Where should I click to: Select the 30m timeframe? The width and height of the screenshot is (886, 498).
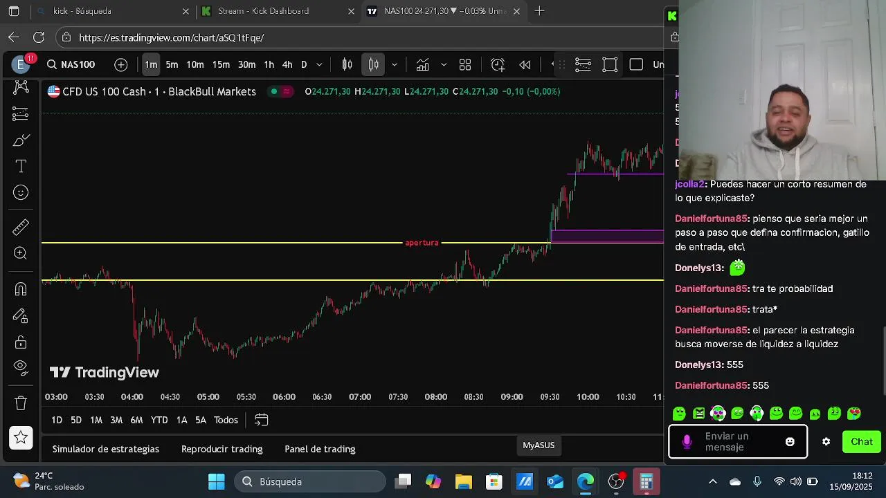246,64
